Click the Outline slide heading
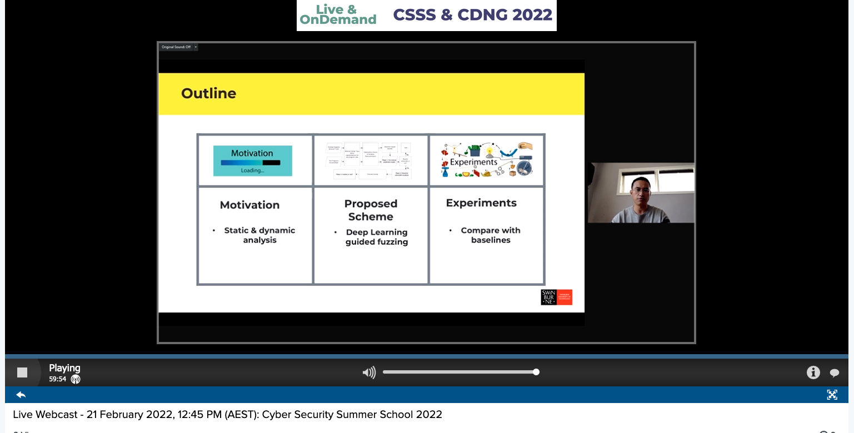Viewport: 854px width, 433px height. [x=208, y=93]
